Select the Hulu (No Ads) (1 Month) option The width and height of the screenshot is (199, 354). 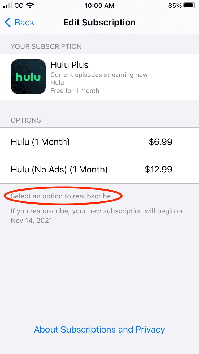(x=99, y=169)
